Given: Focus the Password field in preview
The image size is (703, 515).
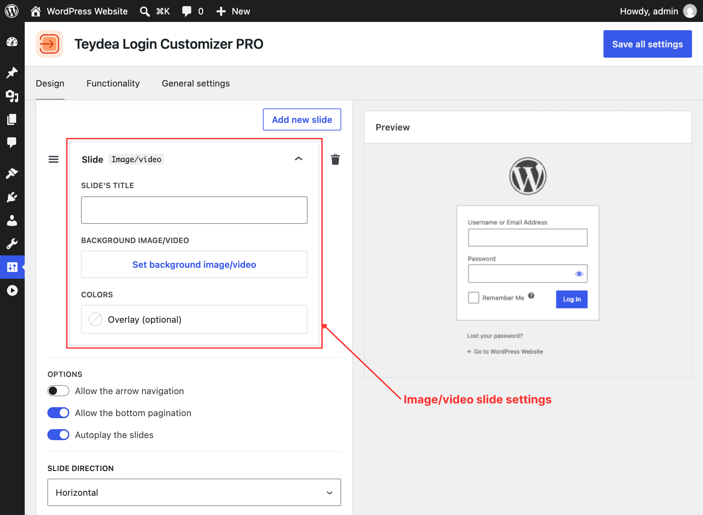Looking at the screenshot, I should [528, 274].
